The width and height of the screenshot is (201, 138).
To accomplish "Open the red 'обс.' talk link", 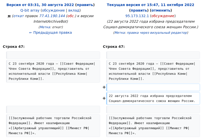I will [71, 16].
